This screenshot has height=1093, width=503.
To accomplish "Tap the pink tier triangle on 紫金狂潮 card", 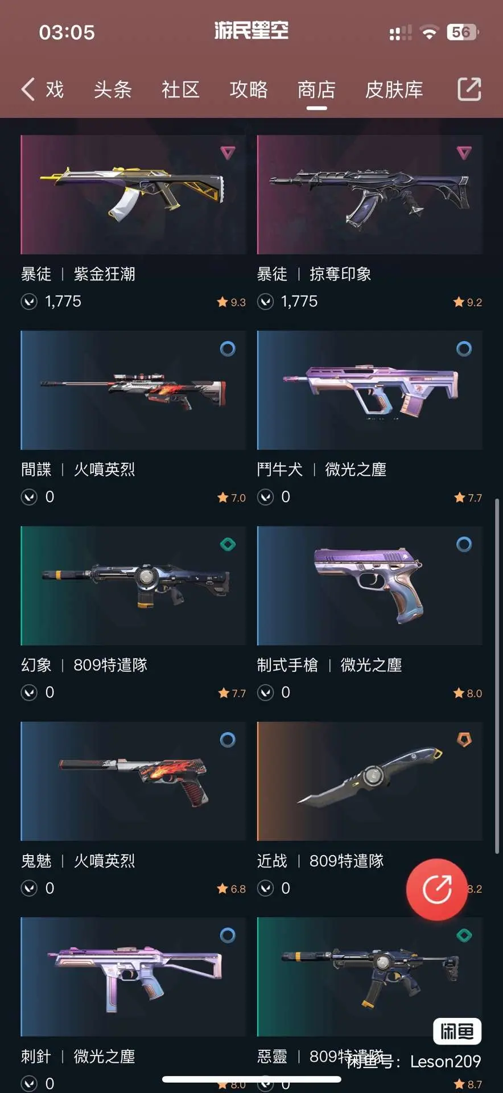I will (228, 153).
